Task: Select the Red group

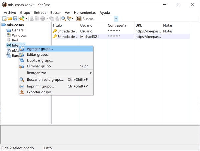Action: 15,40
